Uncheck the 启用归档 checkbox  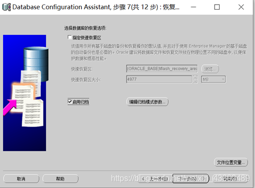[69, 101]
